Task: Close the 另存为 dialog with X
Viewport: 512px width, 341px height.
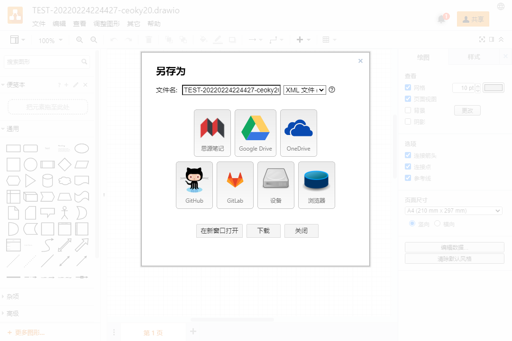Action: 360,61
